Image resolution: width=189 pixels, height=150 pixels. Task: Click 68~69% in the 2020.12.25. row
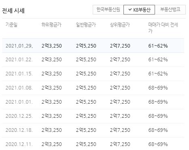158,116
